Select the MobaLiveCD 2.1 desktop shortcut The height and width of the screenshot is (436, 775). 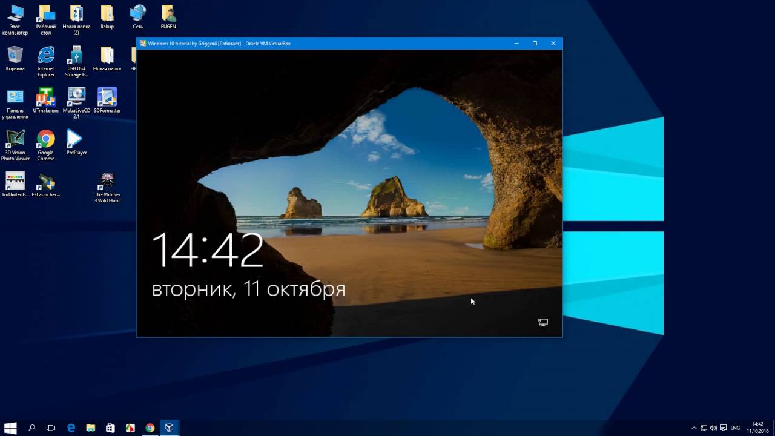coord(76,104)
